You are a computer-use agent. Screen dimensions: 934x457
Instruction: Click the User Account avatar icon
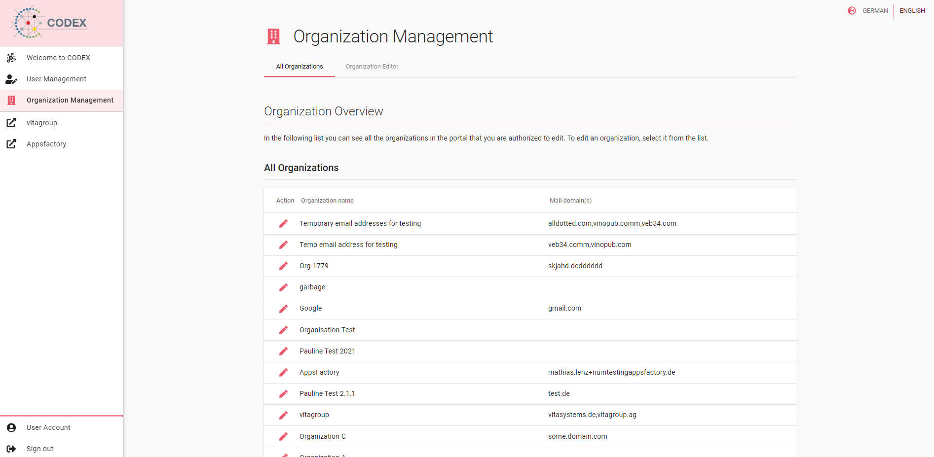pos(11,427)
